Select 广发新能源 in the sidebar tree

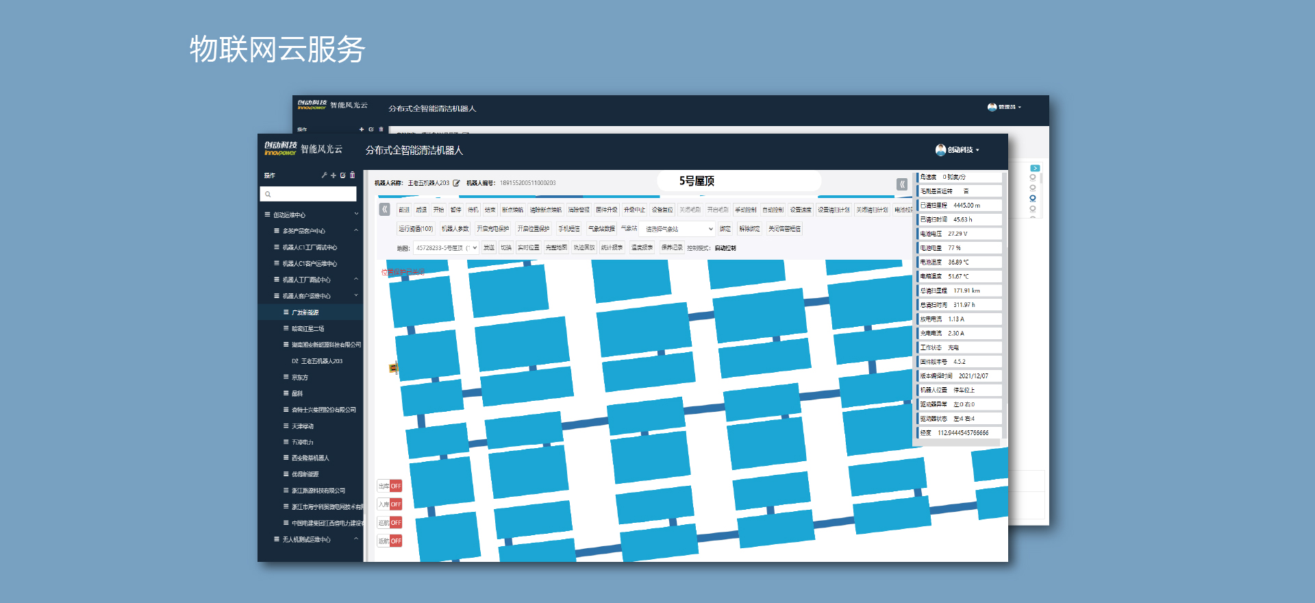[x=305, y=312]
